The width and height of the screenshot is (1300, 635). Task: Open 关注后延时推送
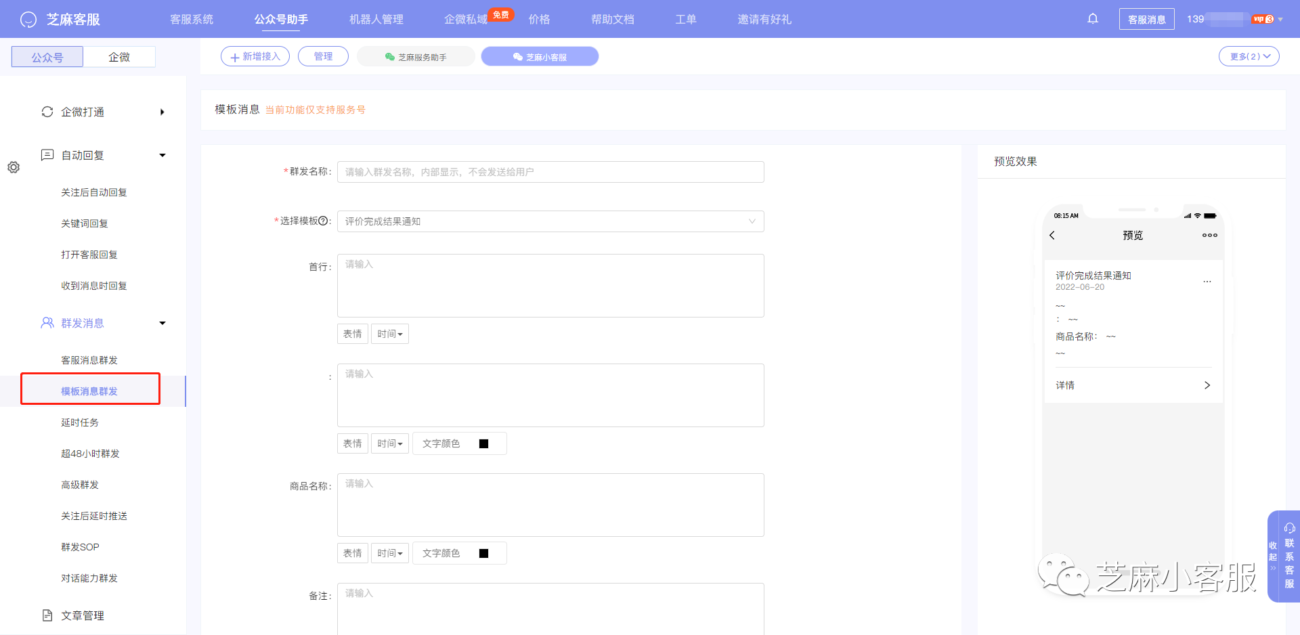[x=94, y=516]
